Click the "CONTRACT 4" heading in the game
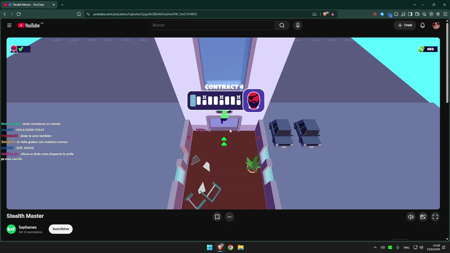The width and height of the screenshot is (450, 253). [224, 87]
